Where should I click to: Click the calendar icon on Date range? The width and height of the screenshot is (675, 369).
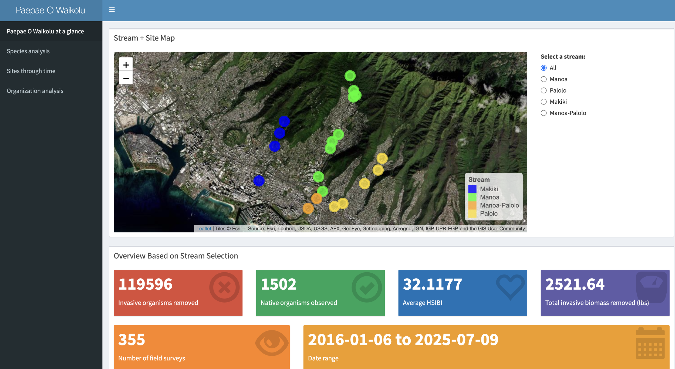click(650, 343)
